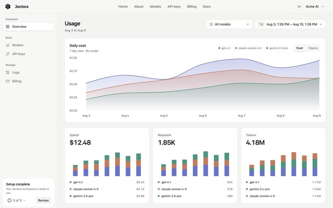Click the claude-sonnet-4-5 label in Tokens card
Viewport: 333px width, 208px height.
[262, 196]
